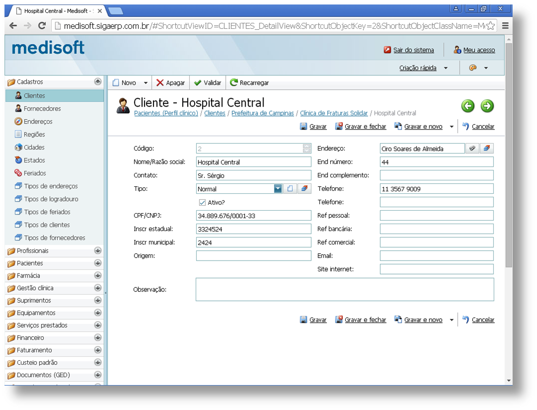The image size is (537, 410).
Task: Click the Sair do sistema exit icon
Action: [388, 50]
